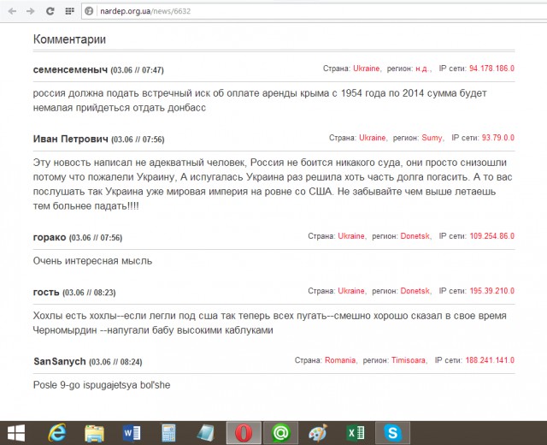547x445 pixels.
Task: Click the comment starting 'Хохлы есть хохлы'
Action: coord(270,323)
